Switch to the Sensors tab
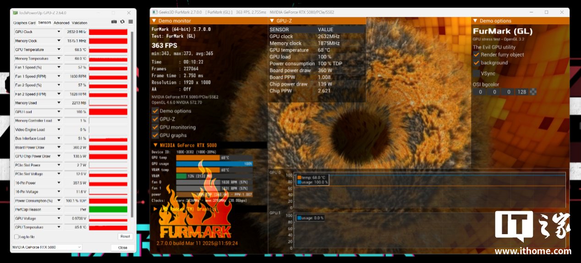 [45, 22]
